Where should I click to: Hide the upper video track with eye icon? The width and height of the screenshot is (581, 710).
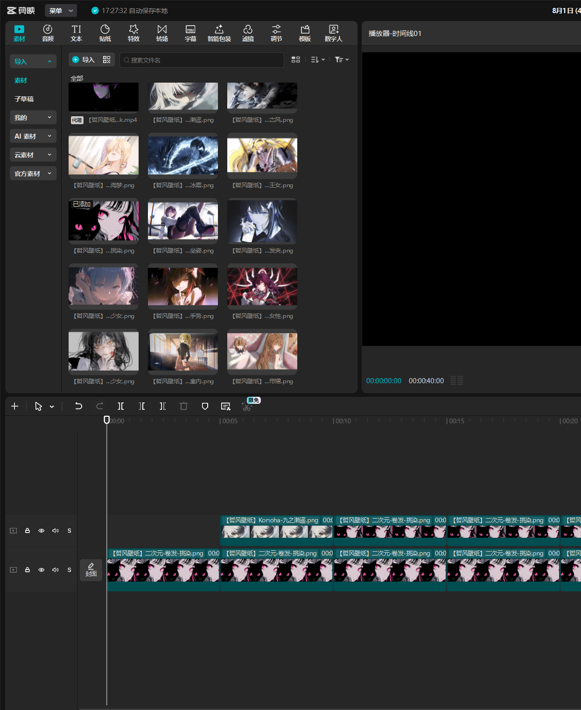42,531
